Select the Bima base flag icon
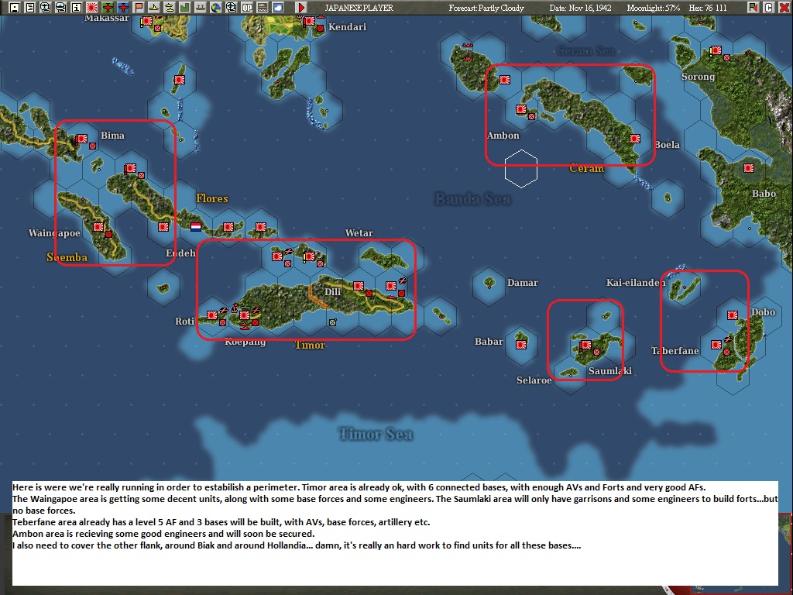Screen dimensions: 793x595 [81, 139]
